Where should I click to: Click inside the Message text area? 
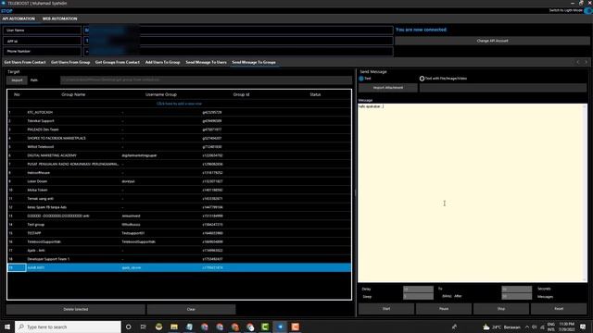(471, 192)
